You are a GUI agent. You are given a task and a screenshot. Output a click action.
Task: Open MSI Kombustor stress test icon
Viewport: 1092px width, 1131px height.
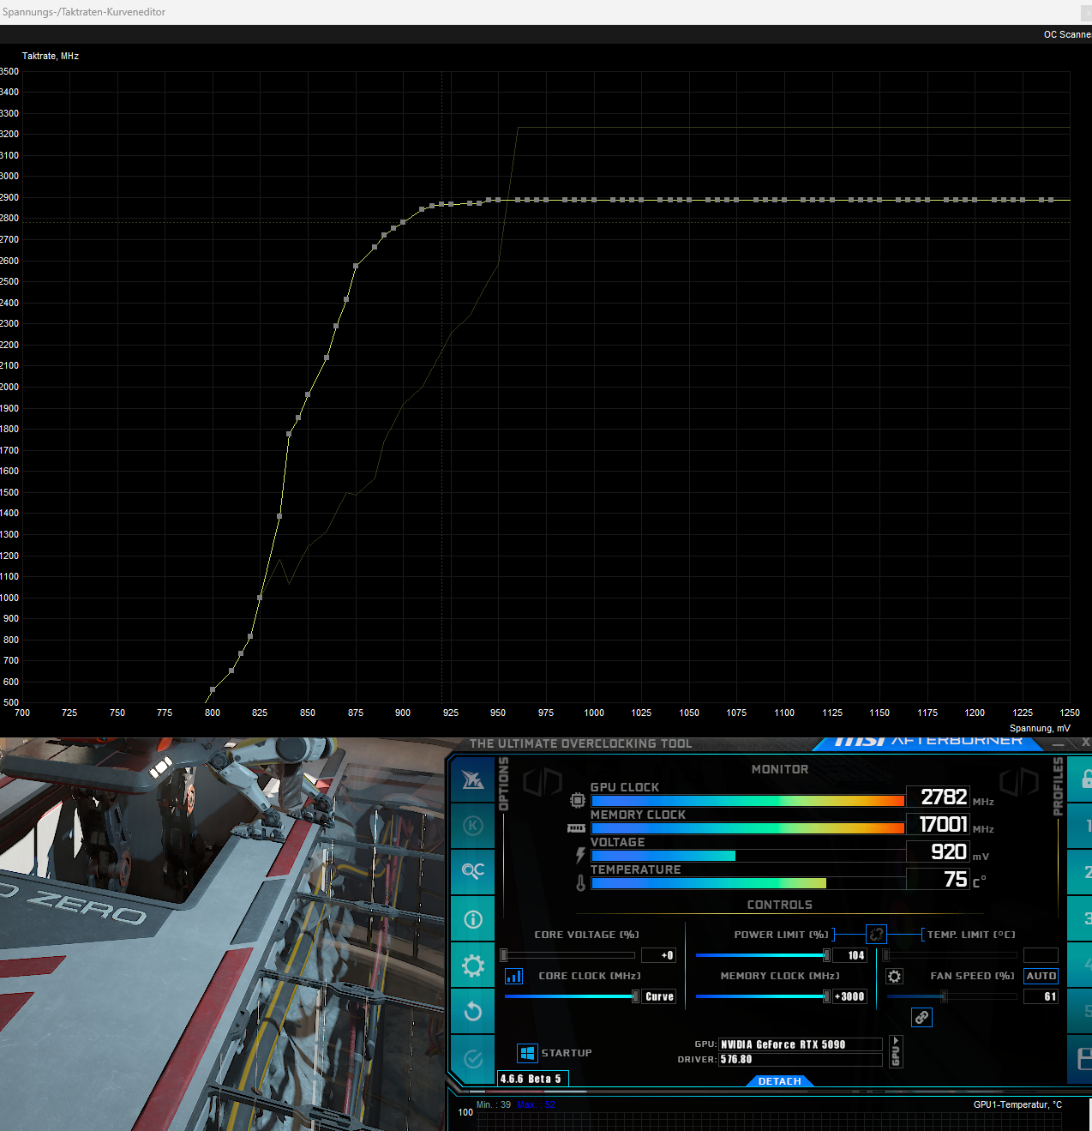472,779
